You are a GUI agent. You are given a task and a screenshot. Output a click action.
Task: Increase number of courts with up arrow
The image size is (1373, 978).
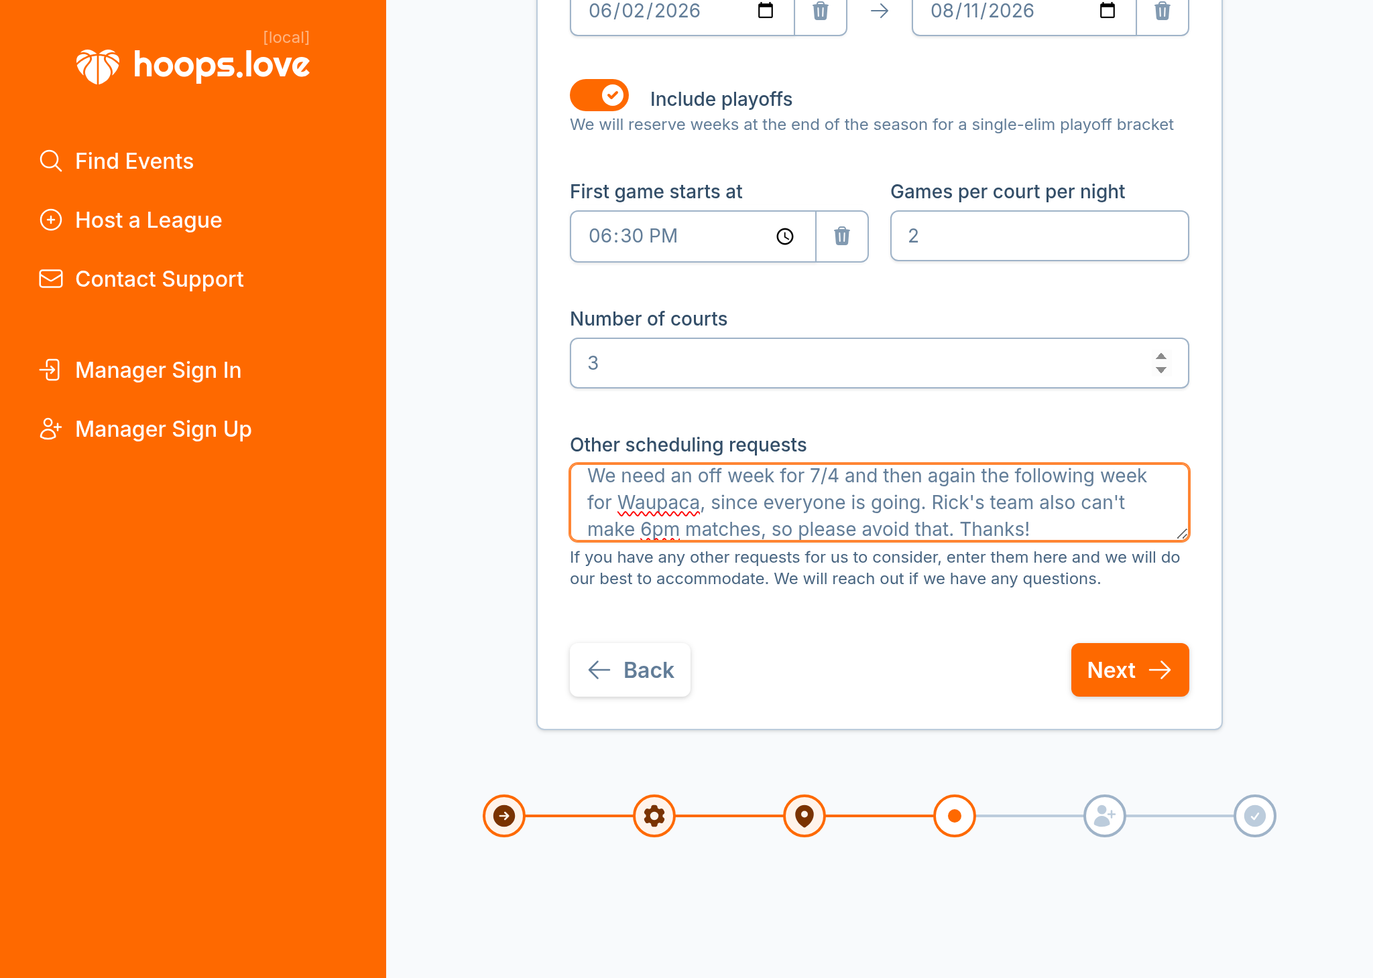1161,356
